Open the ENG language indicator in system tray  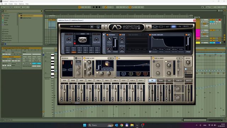205,125
